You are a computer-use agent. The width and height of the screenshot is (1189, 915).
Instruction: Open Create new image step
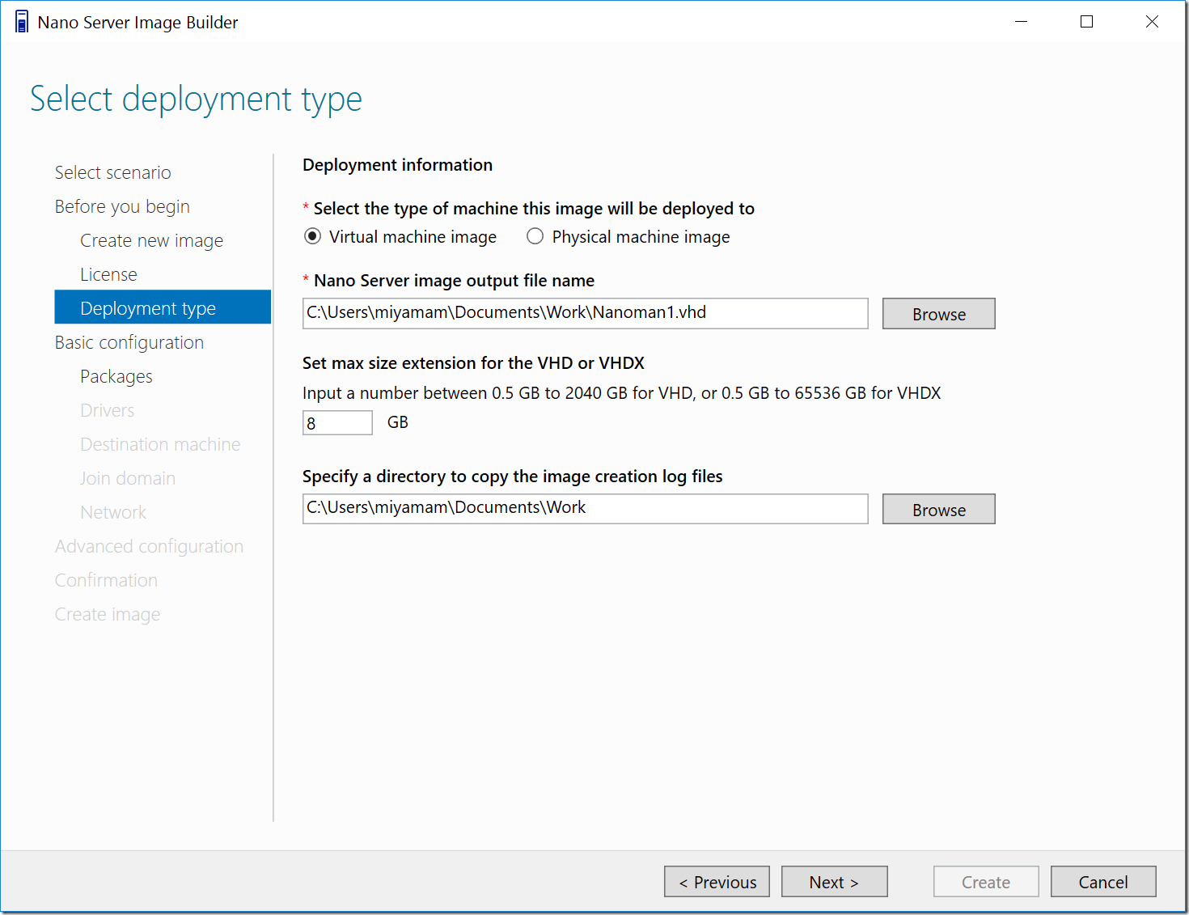coord(151,240)
